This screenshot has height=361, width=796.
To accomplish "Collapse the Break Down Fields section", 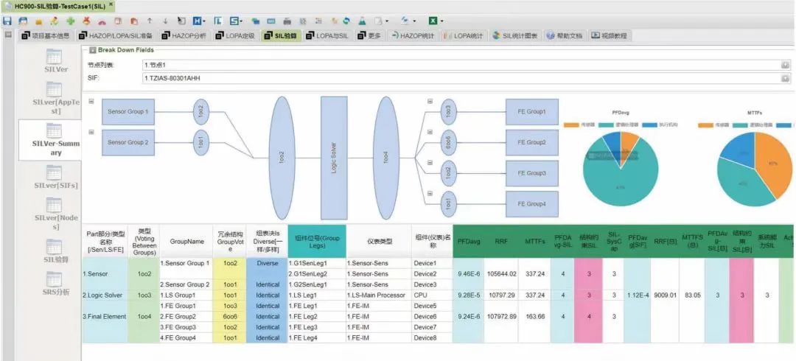I will click(x=91, y=50).
